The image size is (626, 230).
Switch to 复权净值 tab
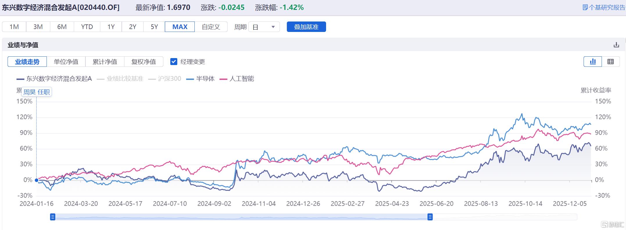144,62
